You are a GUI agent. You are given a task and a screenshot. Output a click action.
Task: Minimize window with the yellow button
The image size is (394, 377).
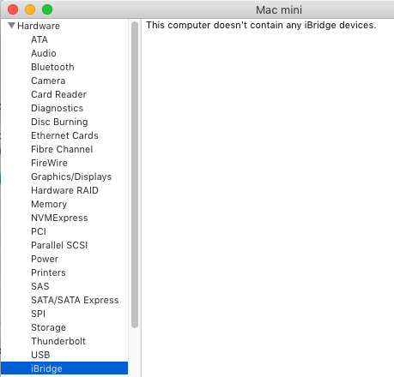click(30, 9)
